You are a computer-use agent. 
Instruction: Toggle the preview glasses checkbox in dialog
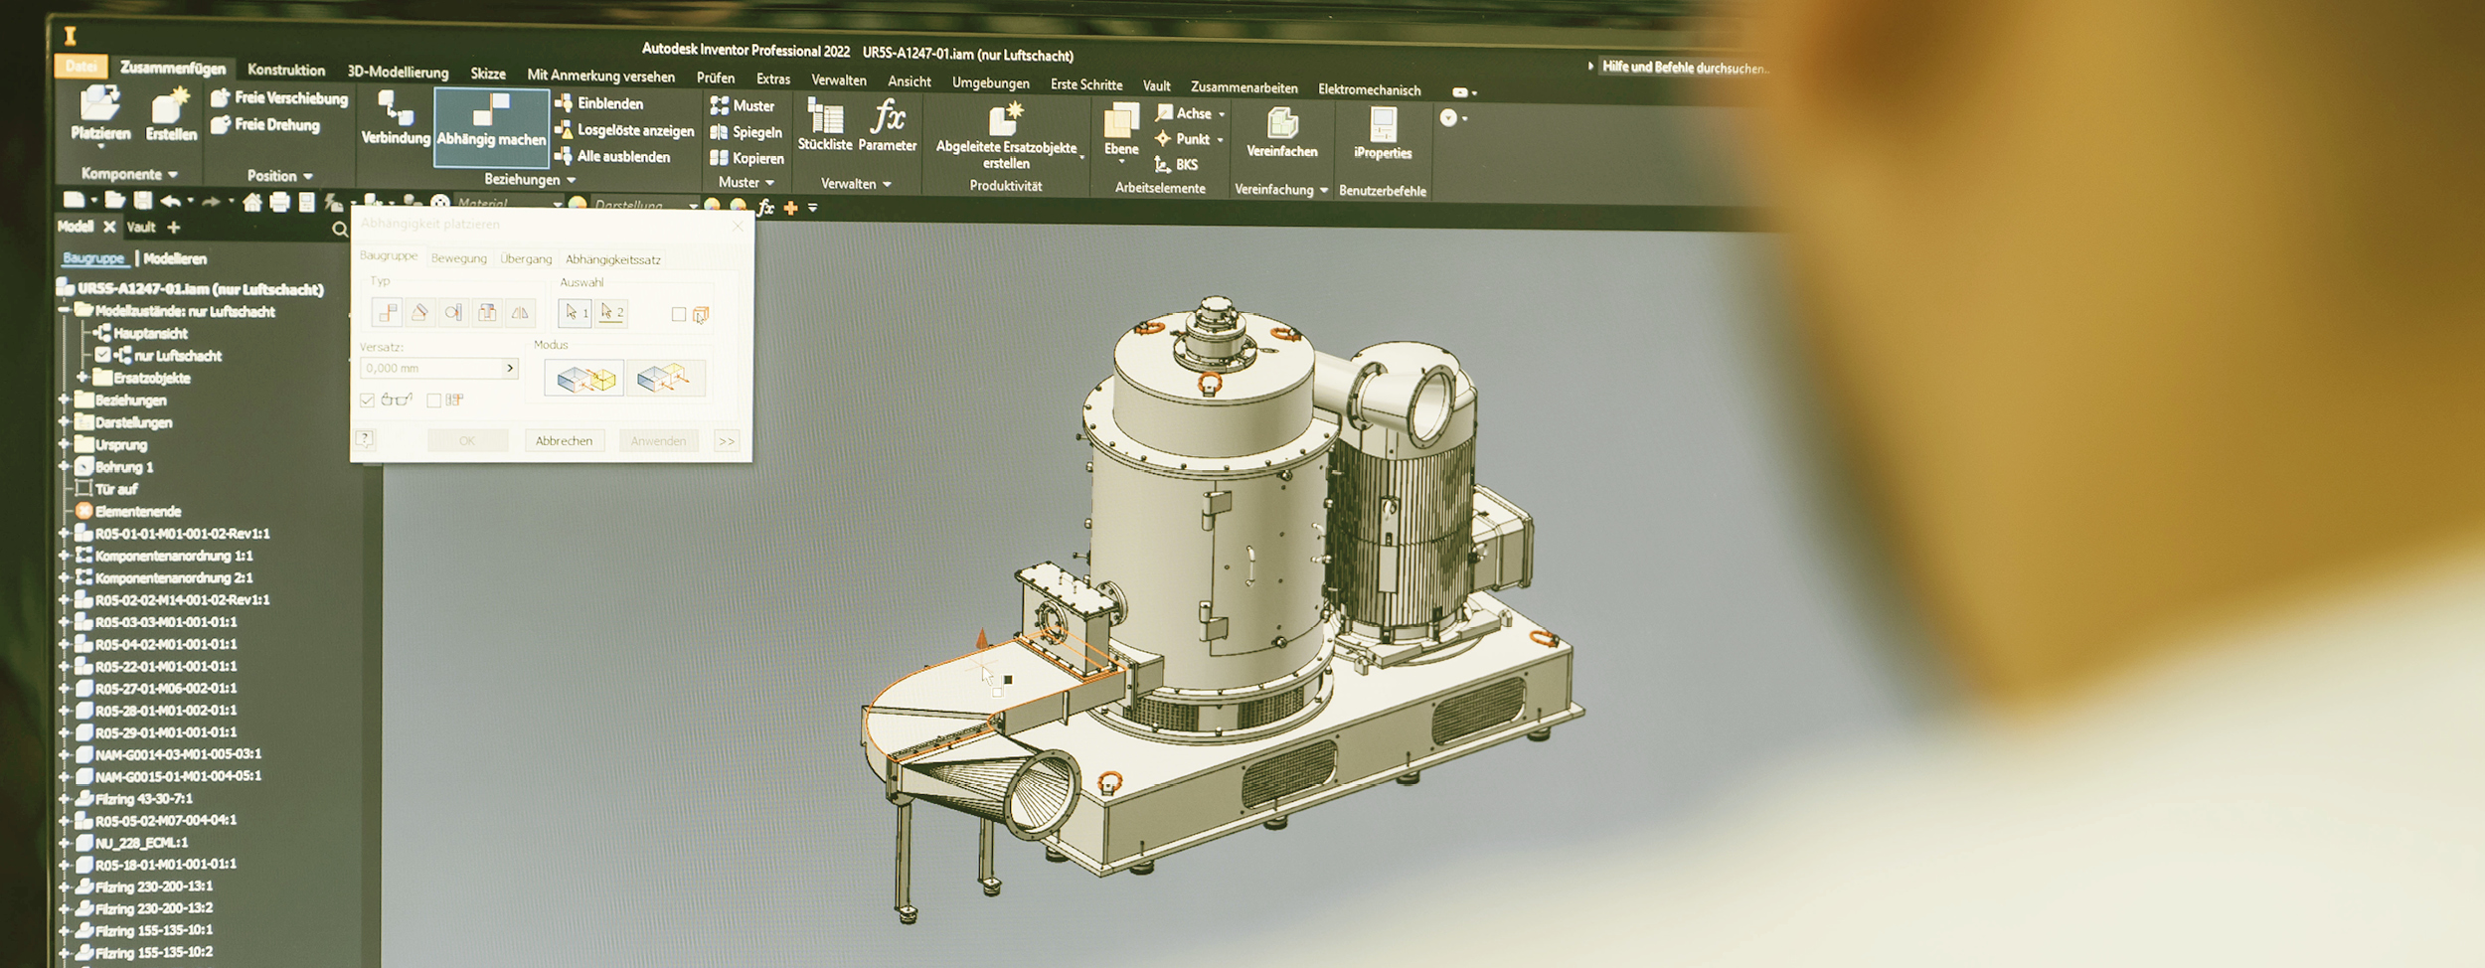[367, 401]
